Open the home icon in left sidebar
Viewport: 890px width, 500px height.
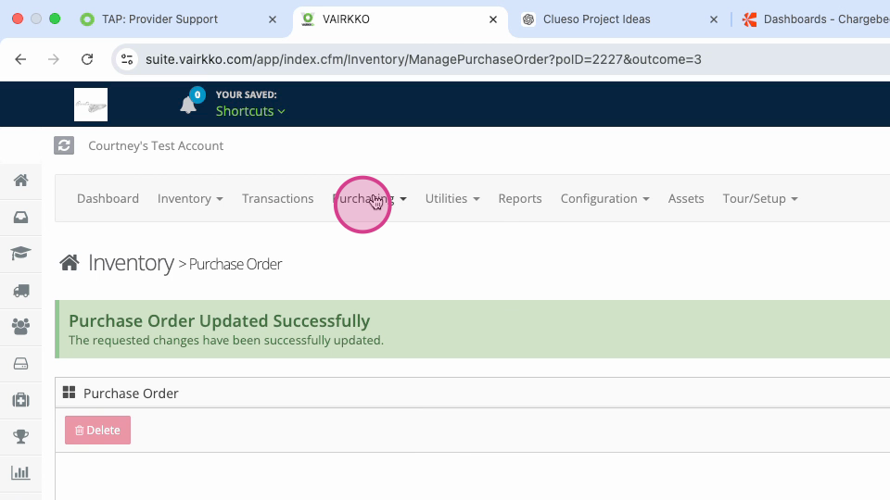coord(21,181)
